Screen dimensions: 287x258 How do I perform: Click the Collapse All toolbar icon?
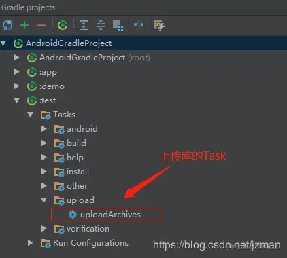tap(101, 25)
